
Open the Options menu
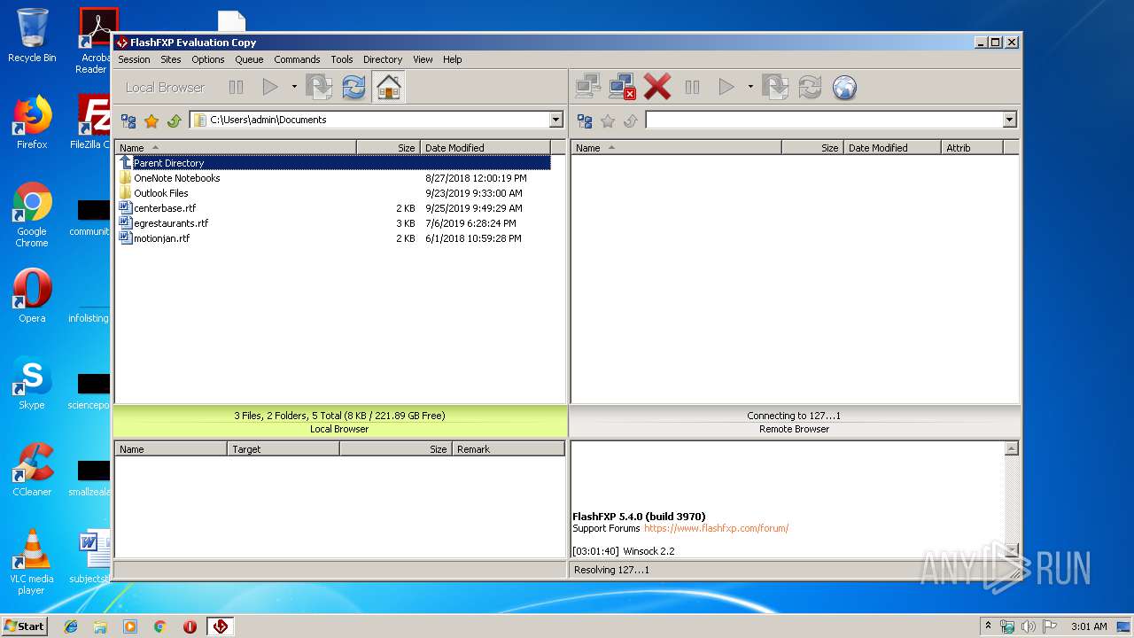pyautogui.click(x=208, y=59)
